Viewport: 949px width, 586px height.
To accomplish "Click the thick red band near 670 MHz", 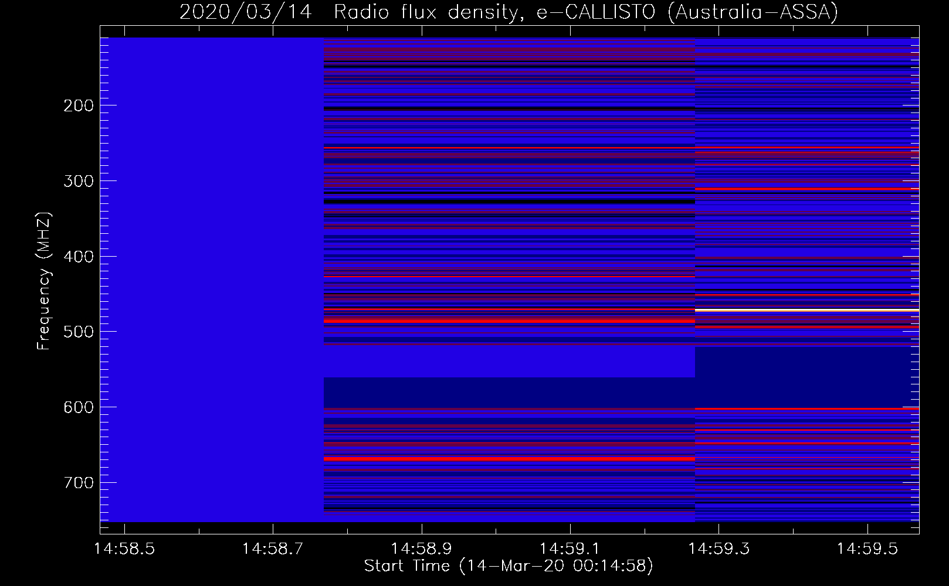I will 509,459.
